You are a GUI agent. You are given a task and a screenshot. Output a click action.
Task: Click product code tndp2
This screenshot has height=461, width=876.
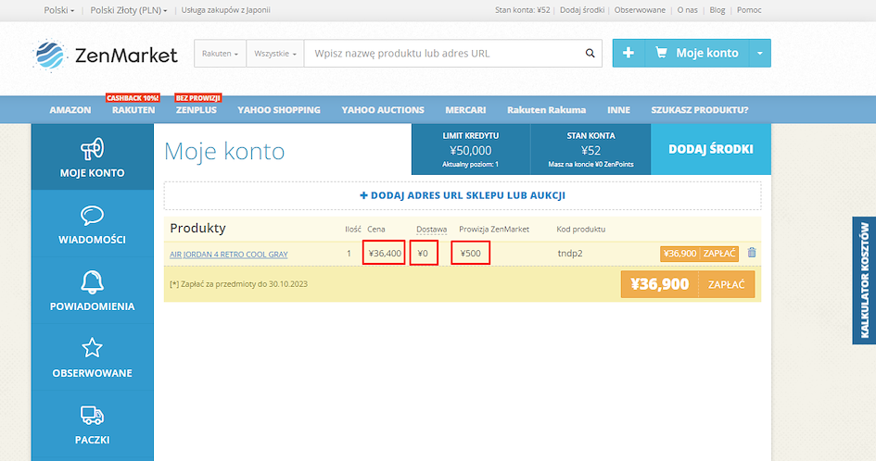pyautogui.click(x=570, y=254)
